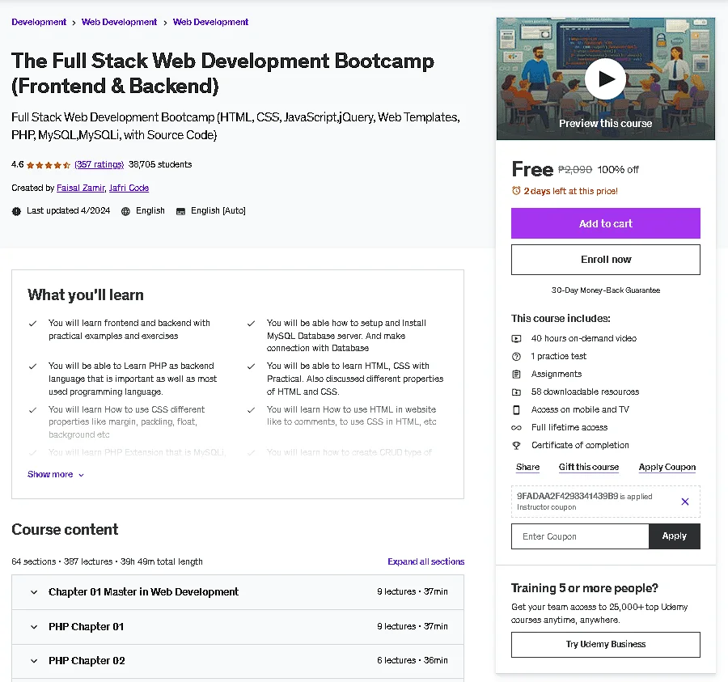Image resolution: width=728 pixels, height=682 pixels.
Task: Open instructor Faisal Zamir profile
Action: (81, 188)
